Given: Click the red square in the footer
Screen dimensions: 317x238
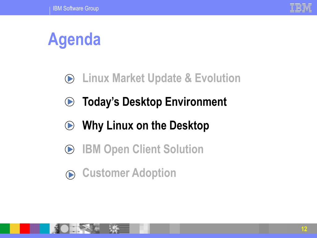Looking at the screenshot, I should click(25, 228).
